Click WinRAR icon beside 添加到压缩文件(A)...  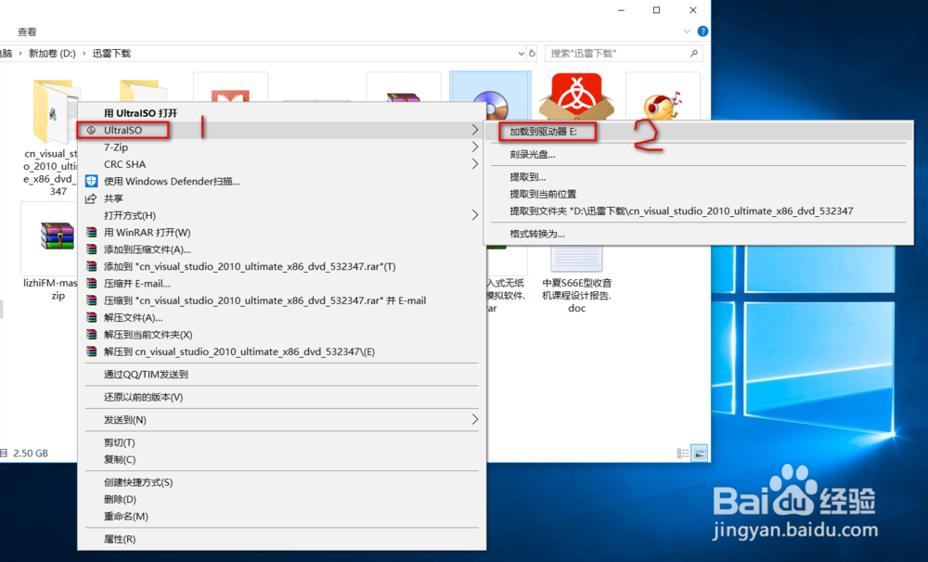point(91,249)
